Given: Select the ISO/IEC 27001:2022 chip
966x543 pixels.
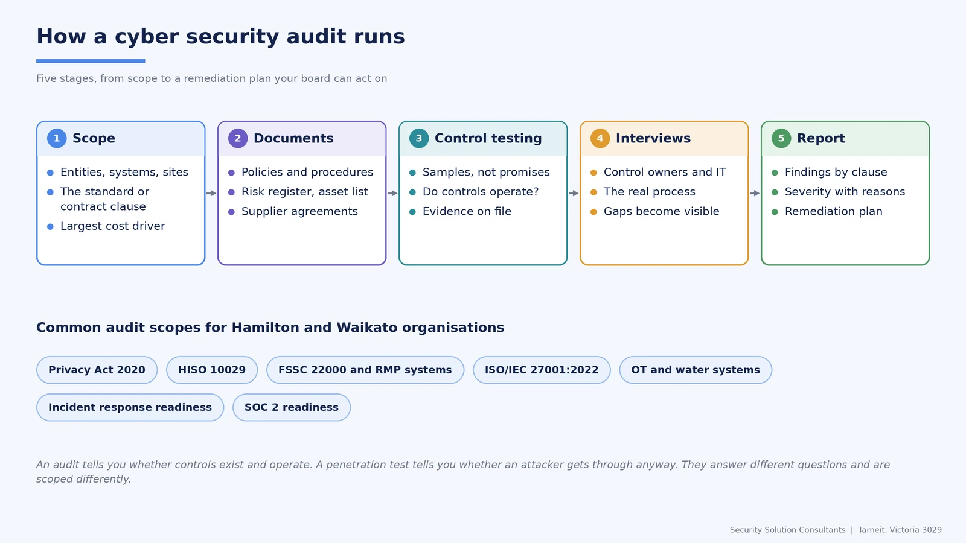Looking at the screenshot, I should click(x=542, y=370).
